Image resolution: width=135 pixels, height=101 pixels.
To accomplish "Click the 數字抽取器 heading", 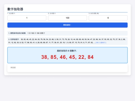I will 15,9.
